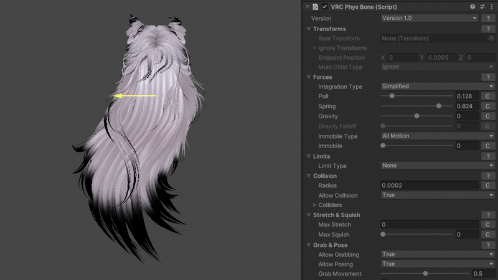Disable the VRC Phys Bone component checkbox
498x280 pixels.
pos(325,6)
